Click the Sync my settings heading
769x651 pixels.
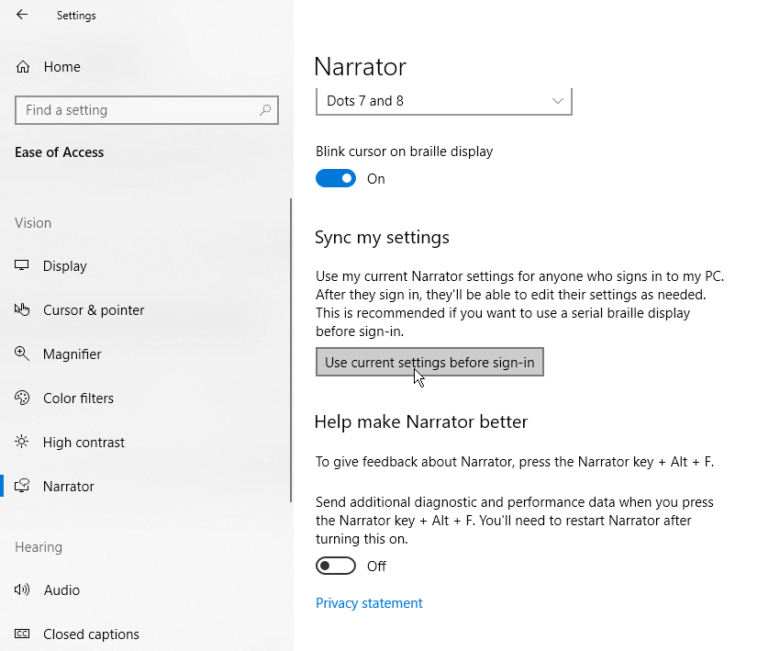coord(382,238)
